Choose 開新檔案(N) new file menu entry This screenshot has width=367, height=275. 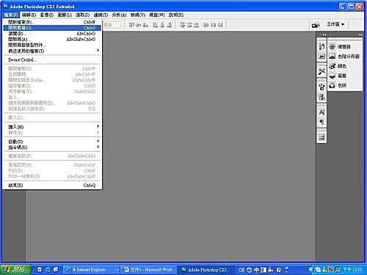click(52, 22)
